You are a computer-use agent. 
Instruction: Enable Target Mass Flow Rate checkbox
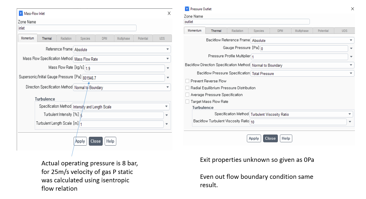pos(187,102)
